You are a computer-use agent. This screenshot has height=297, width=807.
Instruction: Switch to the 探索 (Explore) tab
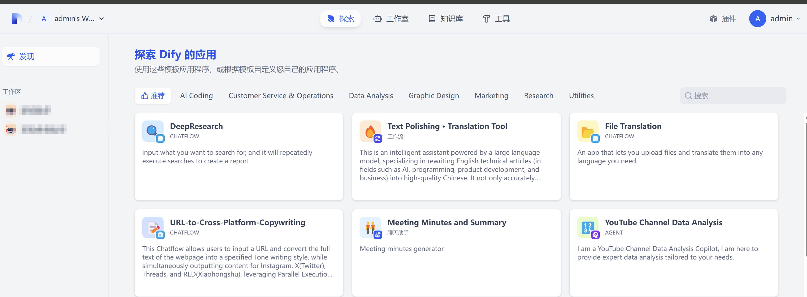click(x=340, y=19)
